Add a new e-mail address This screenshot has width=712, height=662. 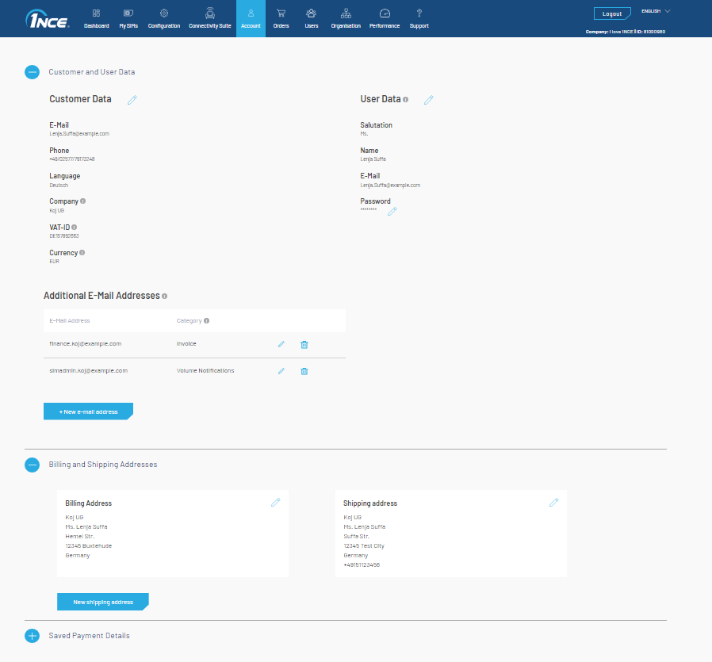click(x=88, y=411)
